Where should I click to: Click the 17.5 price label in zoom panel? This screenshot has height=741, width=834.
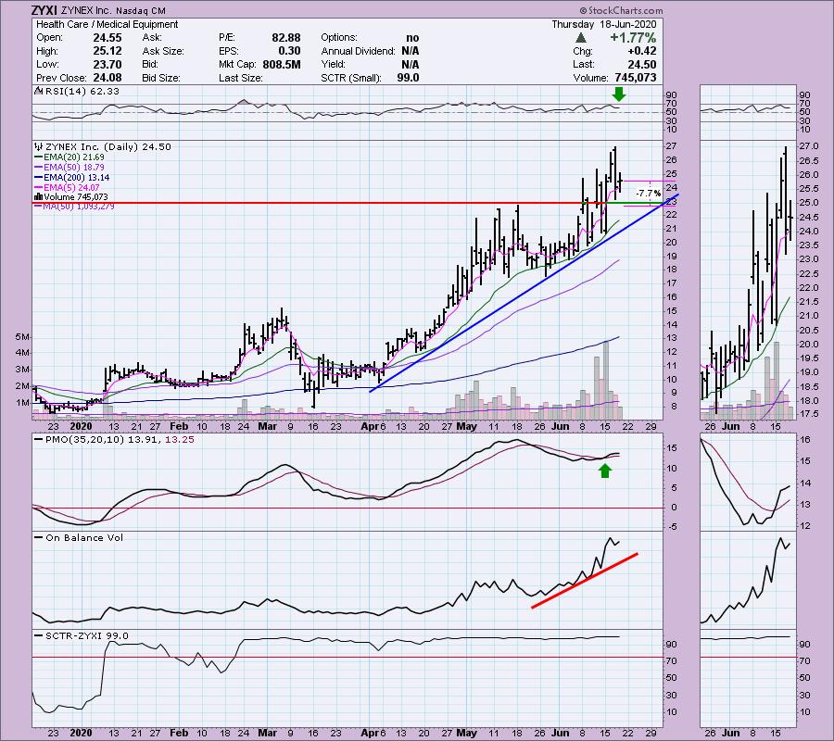[808, 414]
